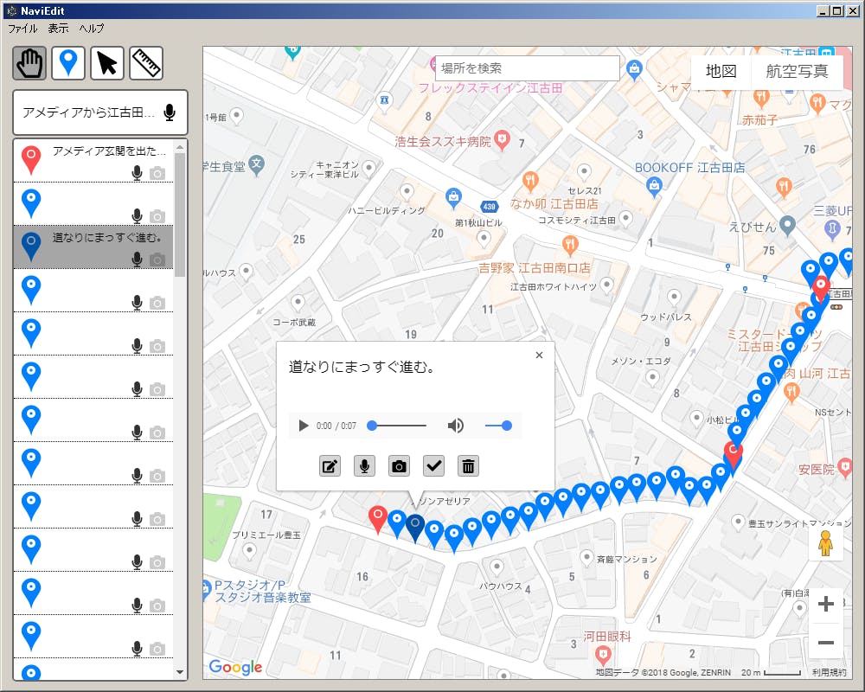Click the edit text icon in popup

330,466
